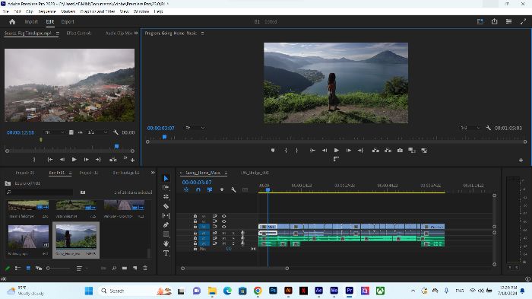Mark Out point in Program monitor
Screen dimensions: 532x299
[x=296, y=150]
